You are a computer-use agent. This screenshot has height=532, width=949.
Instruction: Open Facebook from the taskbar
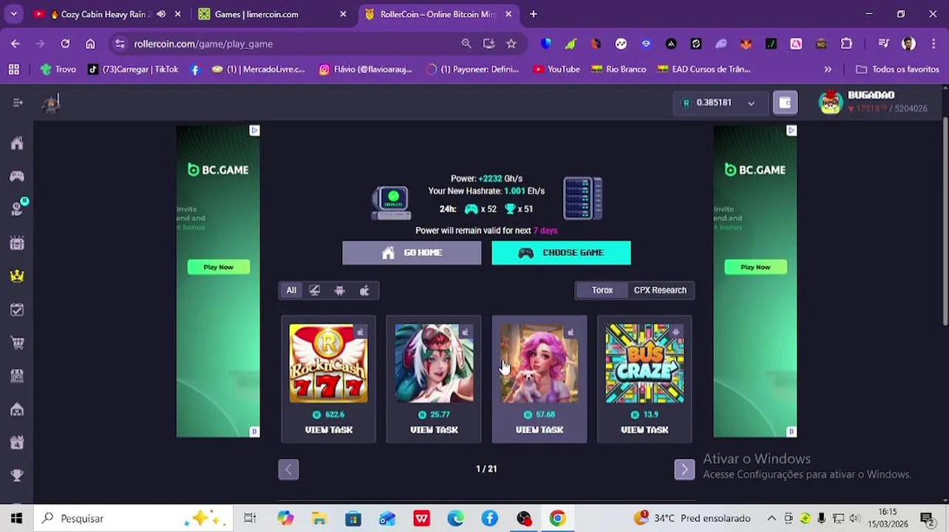click(x=489, y=518)
